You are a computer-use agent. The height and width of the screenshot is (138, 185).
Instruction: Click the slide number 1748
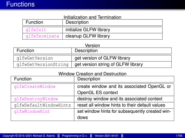pyautogui.click(x=179, y=136)
